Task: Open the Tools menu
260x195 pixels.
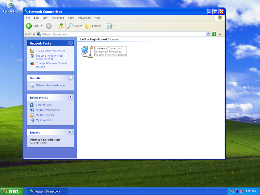Action: tap(71, 18)
